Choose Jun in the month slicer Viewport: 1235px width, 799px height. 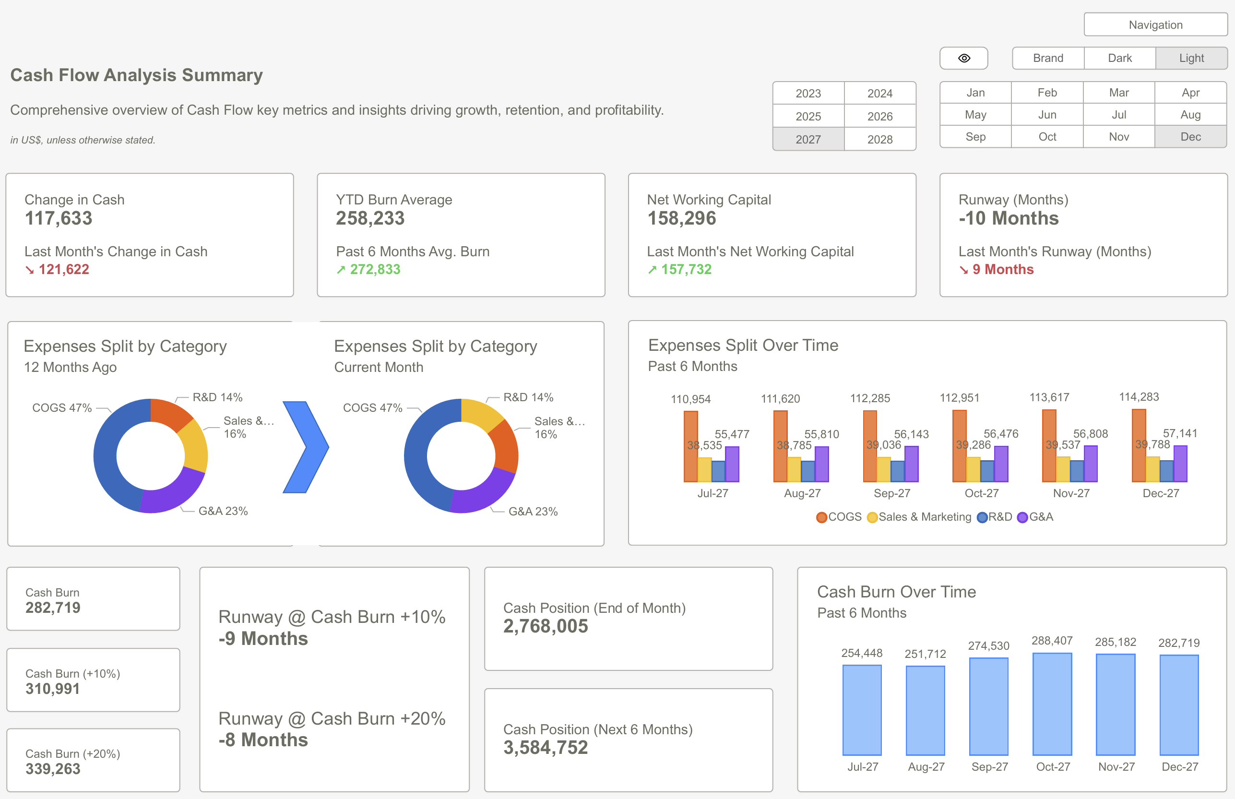pos(1047,115)
